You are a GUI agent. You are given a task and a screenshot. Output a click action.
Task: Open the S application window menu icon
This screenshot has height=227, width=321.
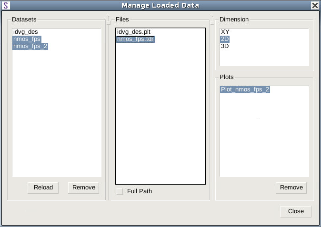tap(6, 6)
